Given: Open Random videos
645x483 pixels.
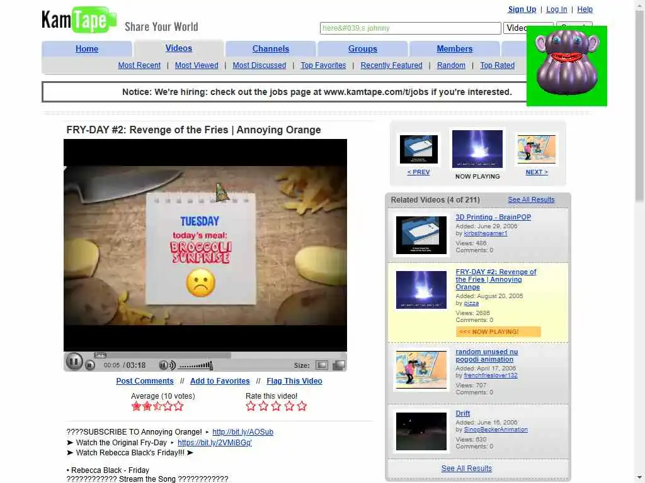Looking at the screenshot, I should click(x=451, y=65).
